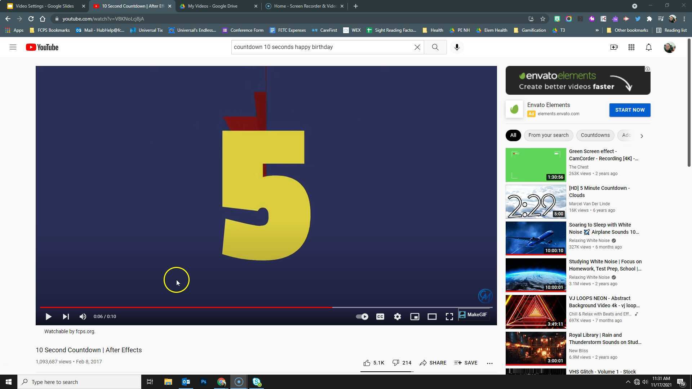Enable closed captions
Viewport: 692px width, 389px height.
[380, 316]
